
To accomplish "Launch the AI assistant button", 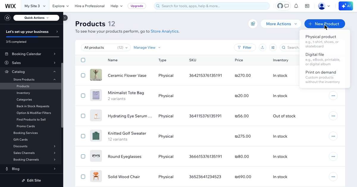I will [x=346, y=6].
